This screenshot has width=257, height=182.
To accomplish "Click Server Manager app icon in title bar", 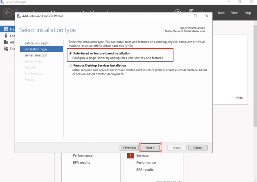I will click(x=2, y=2).
